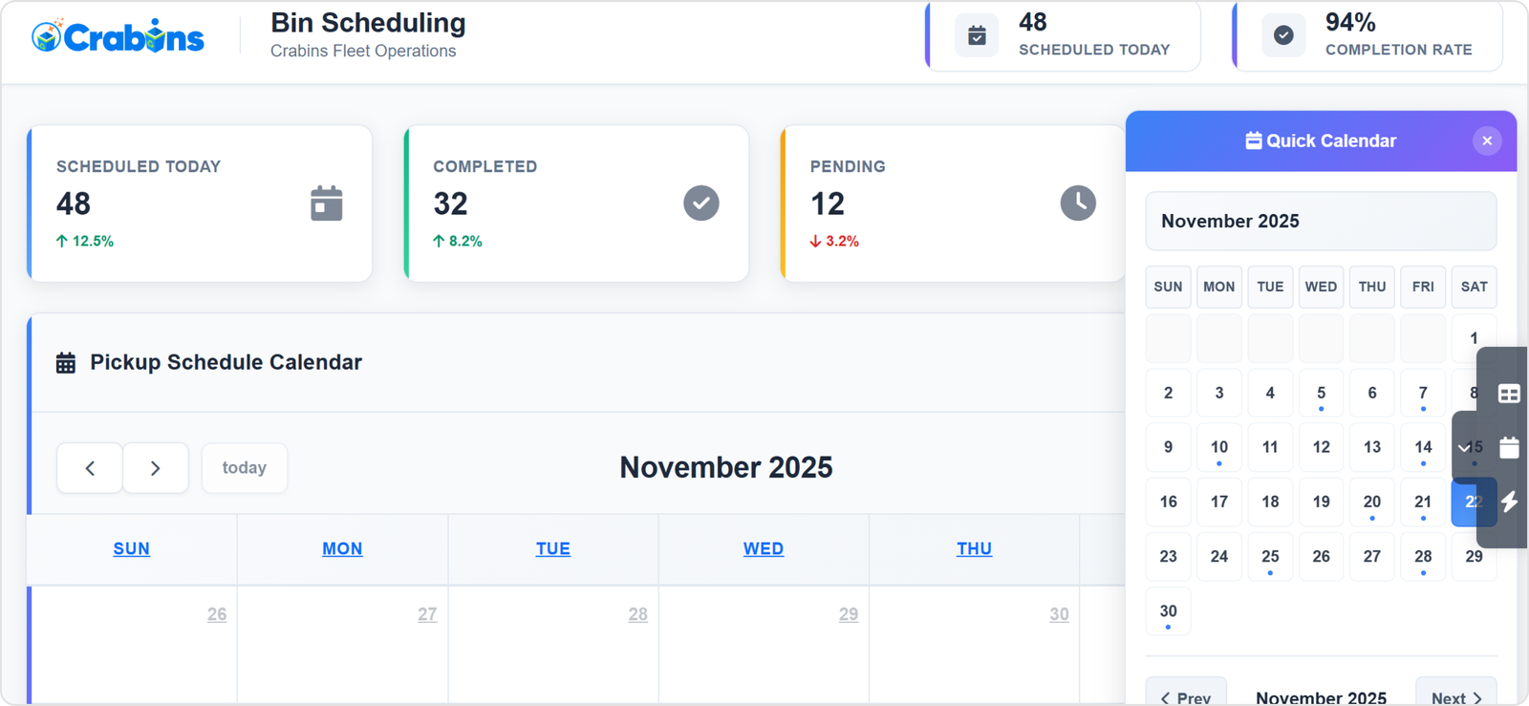Image resolution: width=1529 pixels, height=706 pixels.
Task: Click the Prev button in Quick Calendar
Action: pyautogui.click(x=1186, y=697)
